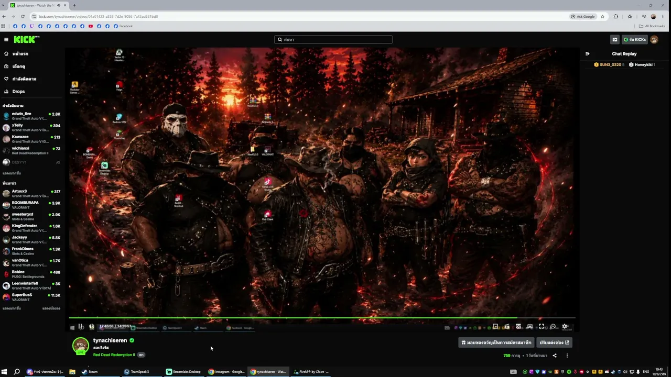This screenshot has width=671, height=377.
Task: Select vanOtica in the recommended list
Action: [31, 262]
